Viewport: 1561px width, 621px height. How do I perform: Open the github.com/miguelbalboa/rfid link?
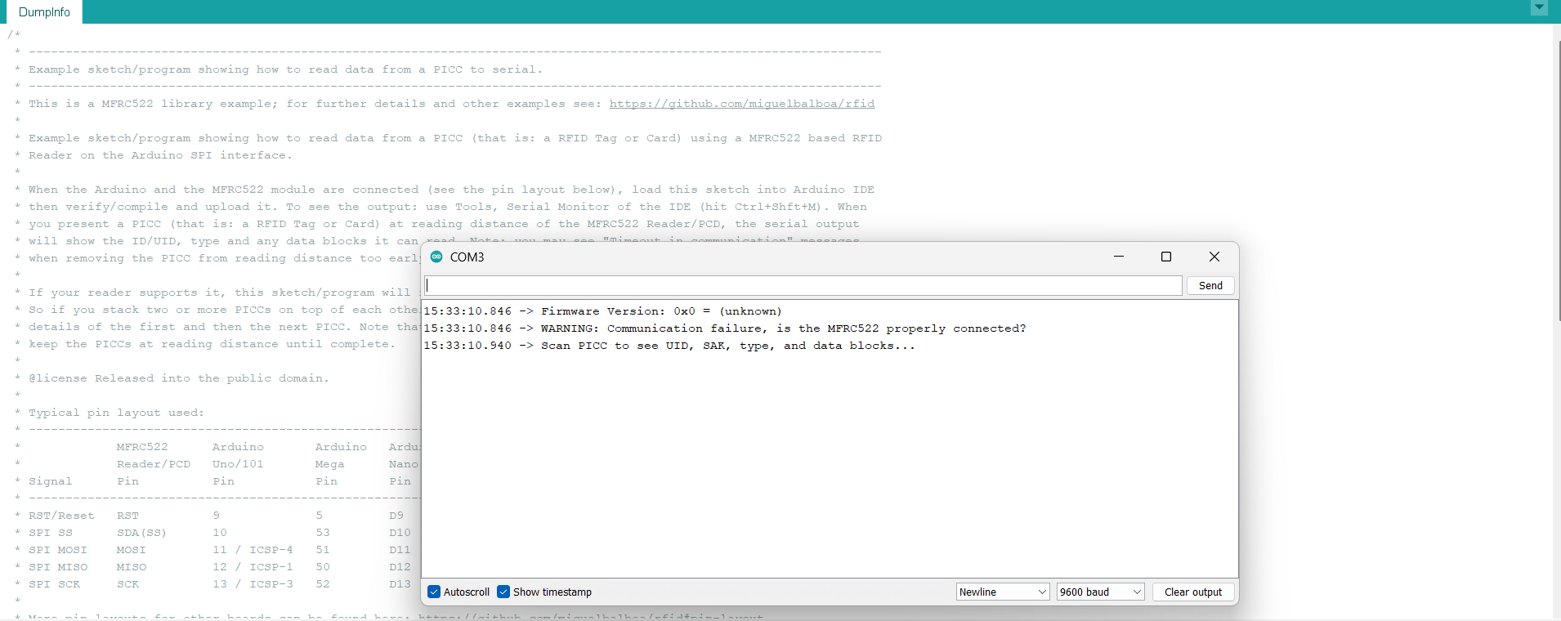click(x=741, y=104)
